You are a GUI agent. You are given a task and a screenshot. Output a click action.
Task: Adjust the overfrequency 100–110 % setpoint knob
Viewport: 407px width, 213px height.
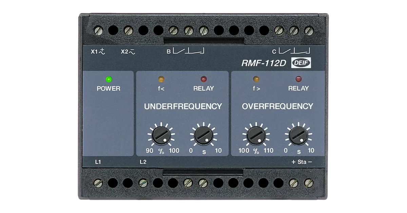pos(256,136)
